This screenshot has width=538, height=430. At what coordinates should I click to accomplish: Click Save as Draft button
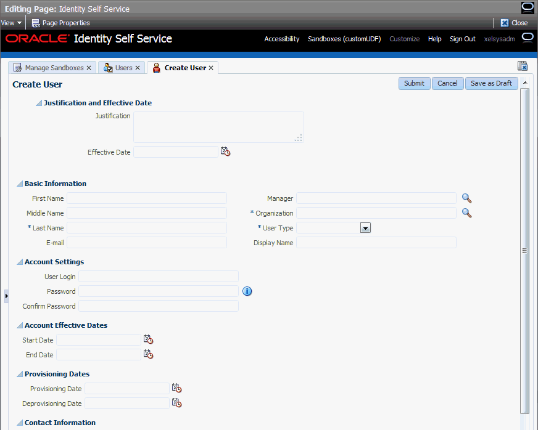click(491, 83)
